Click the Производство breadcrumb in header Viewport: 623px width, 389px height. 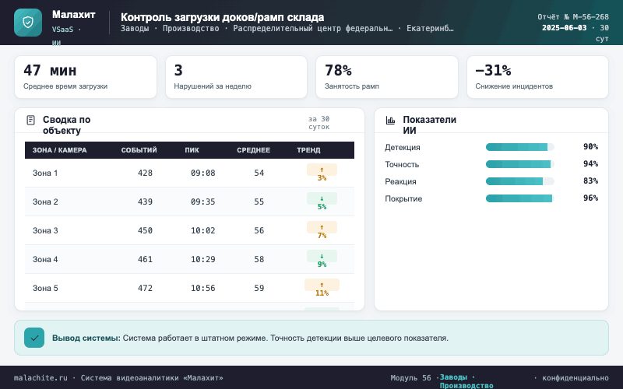[191, 29]
